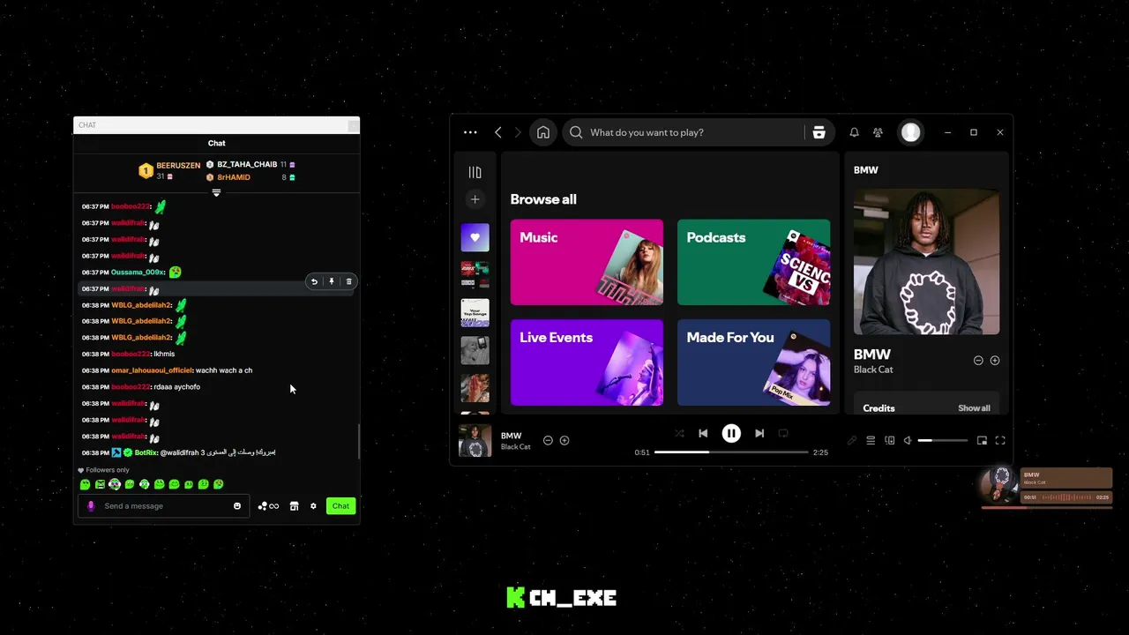Click 'Black Cat' artist in bottom player bar

point(516,447)
